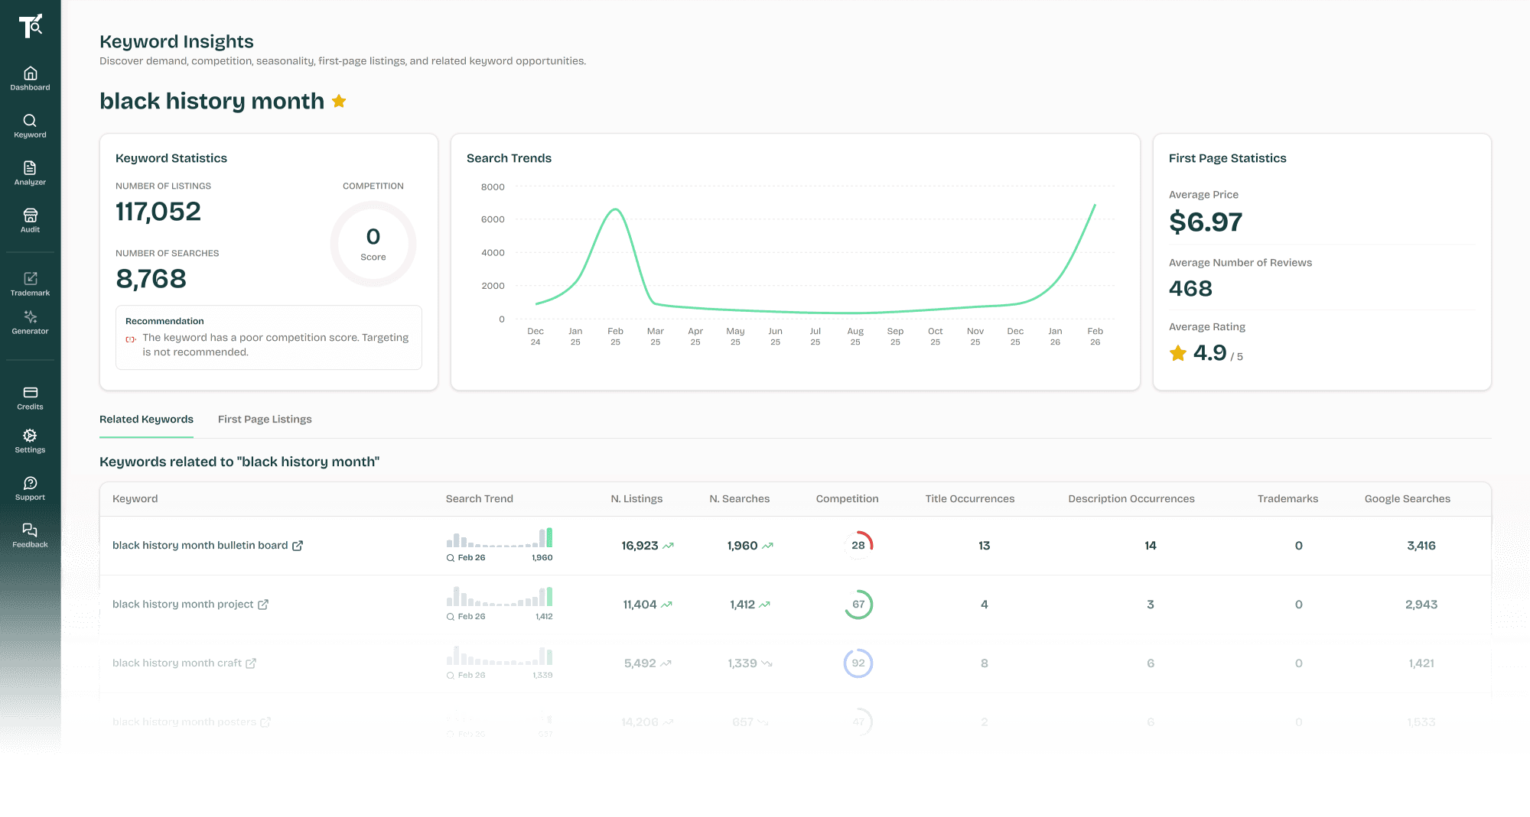Open external link for black history month craft
Viewport: 1530px width, 817px height.
pyautogui.click(x=252, y=663)
